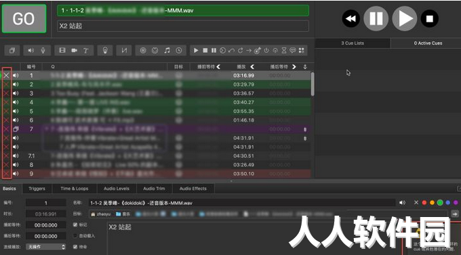
Task: Add a Timecode cue (clock icon)
Action: 179,51
